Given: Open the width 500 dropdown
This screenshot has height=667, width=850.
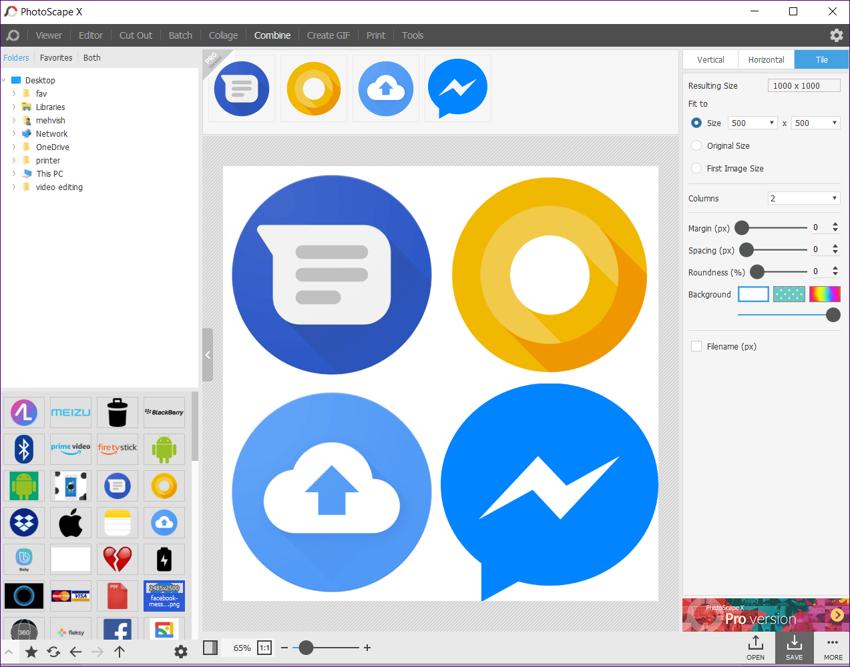Looking at the screenshot, I should click(x=753, y=123).
